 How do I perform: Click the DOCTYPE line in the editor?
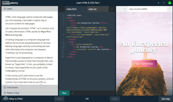click(x=74, y=15)
